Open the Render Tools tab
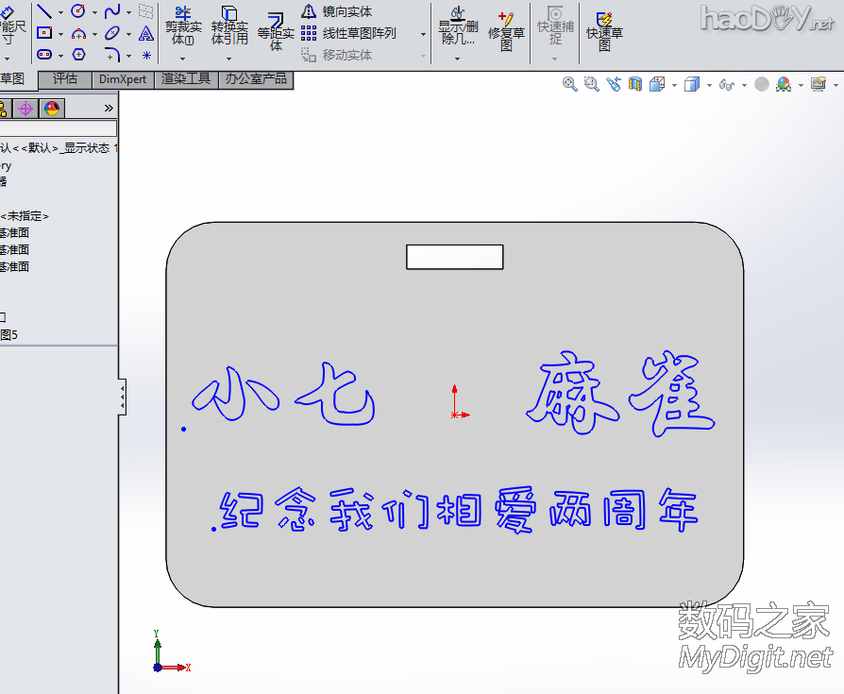 tap(185, 79)
